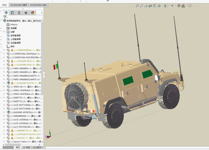
Task: Open the Hide/Show Items dropdown arrow
Action: click(175, 6)
